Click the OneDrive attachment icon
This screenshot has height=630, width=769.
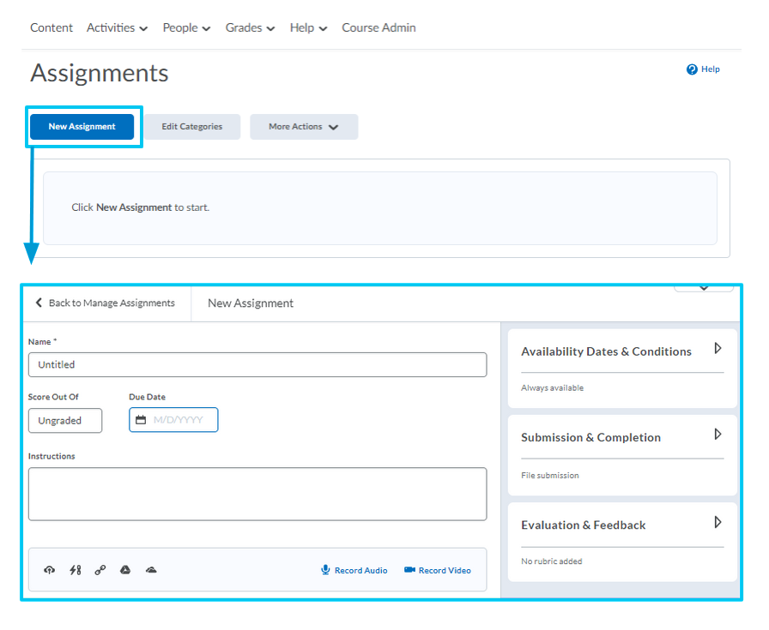tap(151, 570)
